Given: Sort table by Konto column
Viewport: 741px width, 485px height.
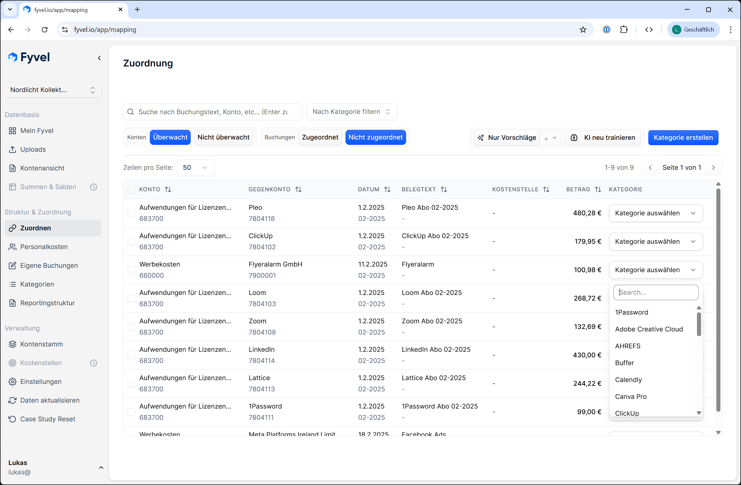Looking at the screenshot, I should click(x=168, y=189).
